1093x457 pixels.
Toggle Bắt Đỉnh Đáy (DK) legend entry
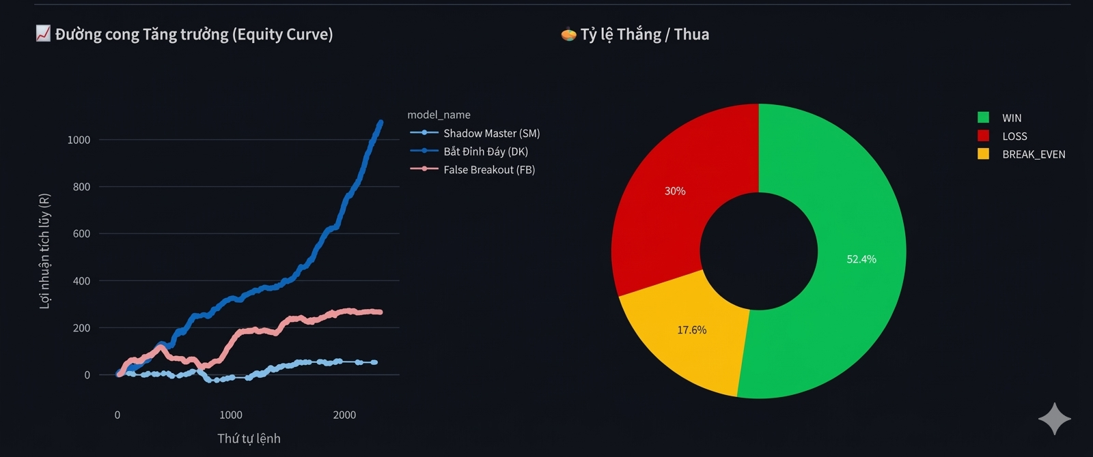(469, 151)
